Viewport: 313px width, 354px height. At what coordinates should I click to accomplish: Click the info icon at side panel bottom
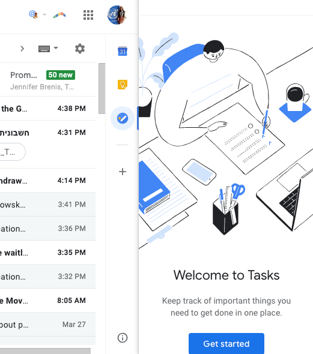(123, 338)
